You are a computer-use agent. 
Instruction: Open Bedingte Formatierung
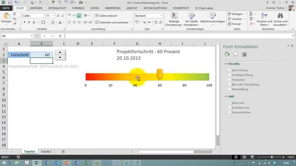click(x=174, y=19)
